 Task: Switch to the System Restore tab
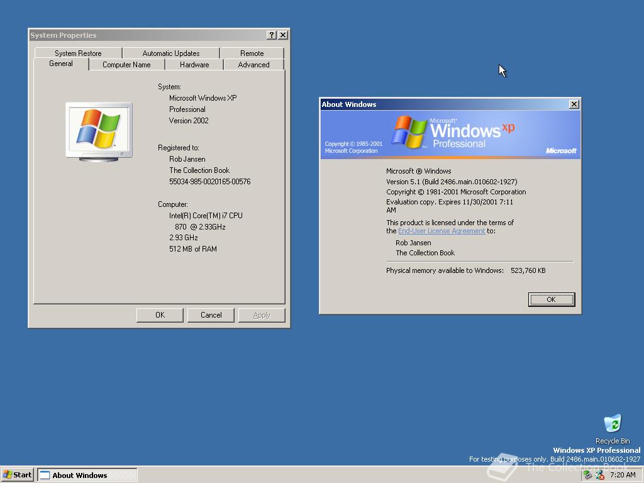point(78,53)
